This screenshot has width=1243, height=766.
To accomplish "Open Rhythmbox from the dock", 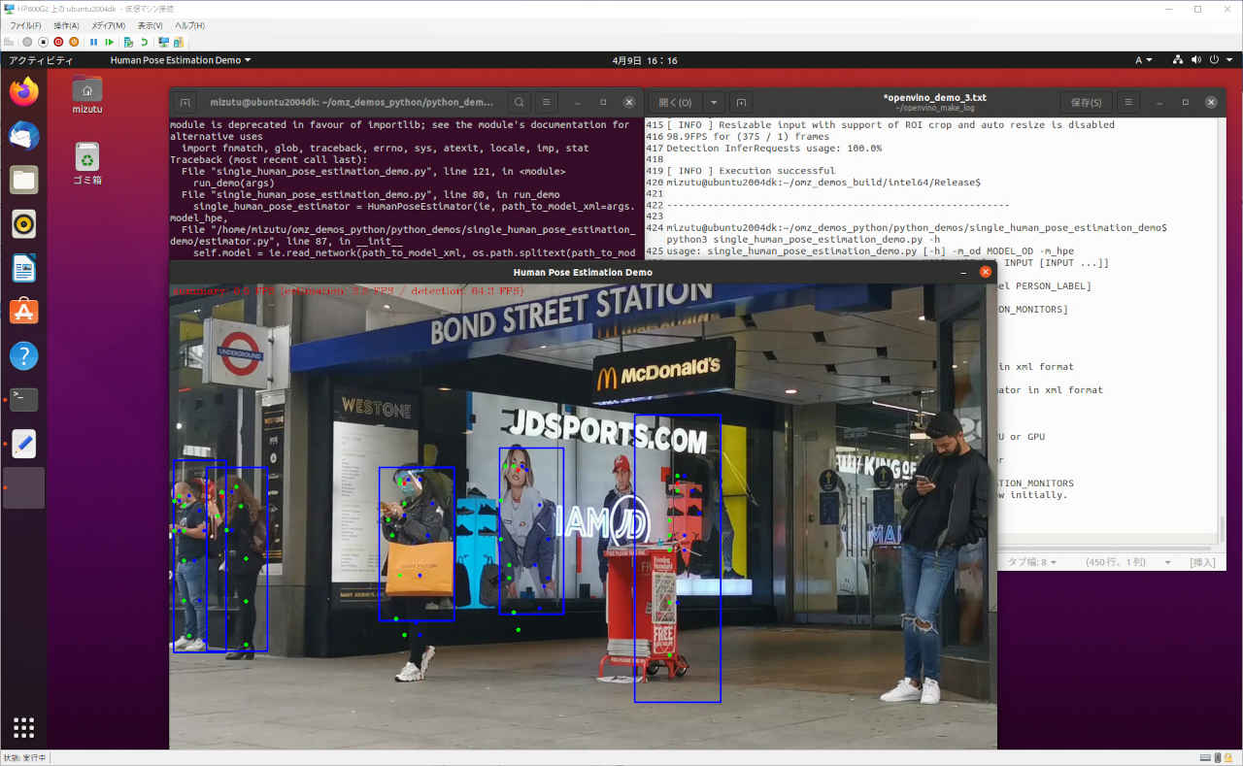I will pos(24,223).
